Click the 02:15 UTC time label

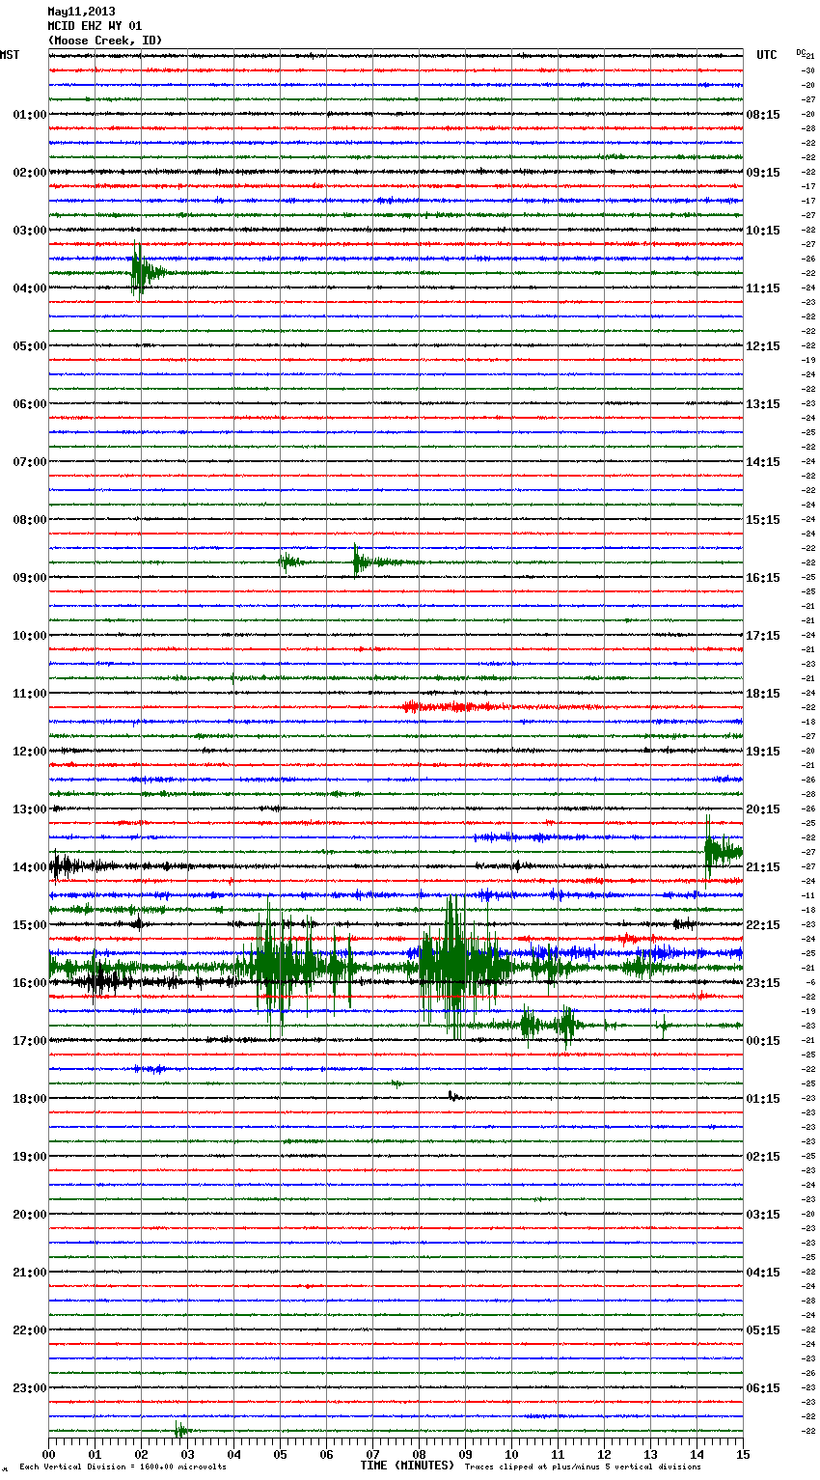763,1157
